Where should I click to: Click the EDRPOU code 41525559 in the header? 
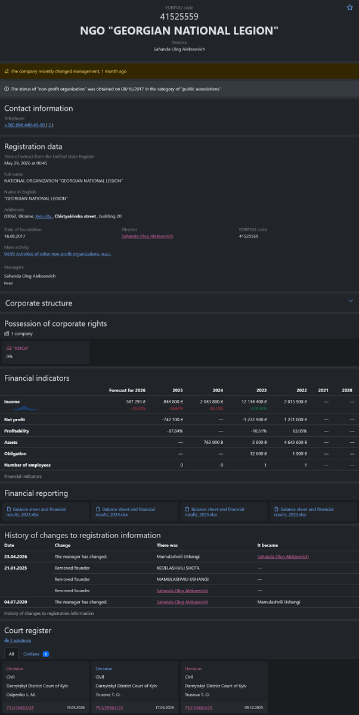(179, 17)
